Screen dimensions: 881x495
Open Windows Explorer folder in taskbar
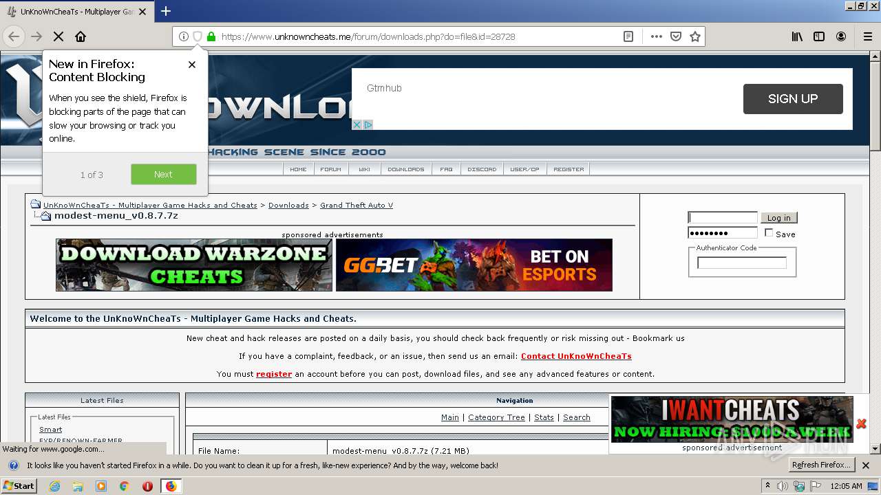pos(78,486)
